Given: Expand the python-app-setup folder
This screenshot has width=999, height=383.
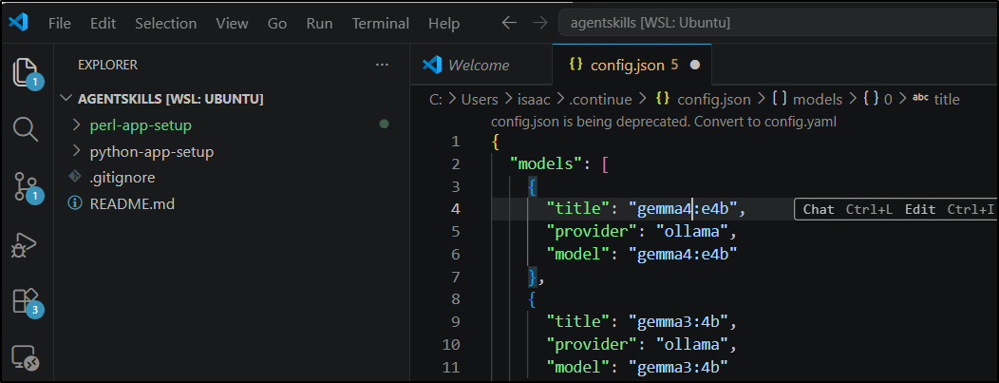Looking at the screenshot, I should [151, 151].
